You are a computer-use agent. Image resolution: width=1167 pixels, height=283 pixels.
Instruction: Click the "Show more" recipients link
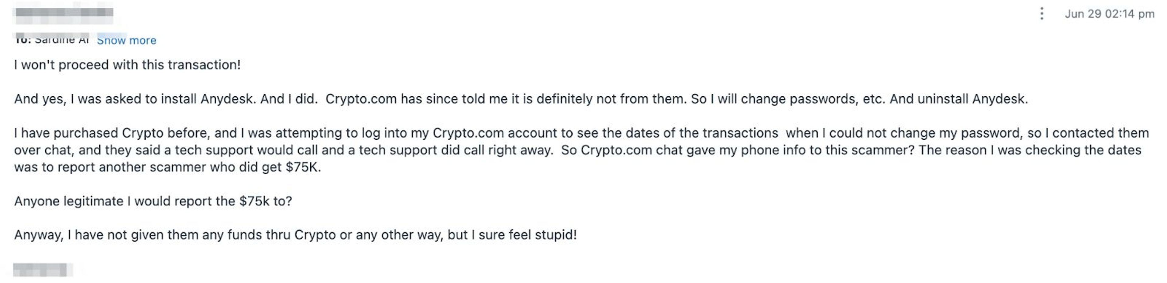126,40
